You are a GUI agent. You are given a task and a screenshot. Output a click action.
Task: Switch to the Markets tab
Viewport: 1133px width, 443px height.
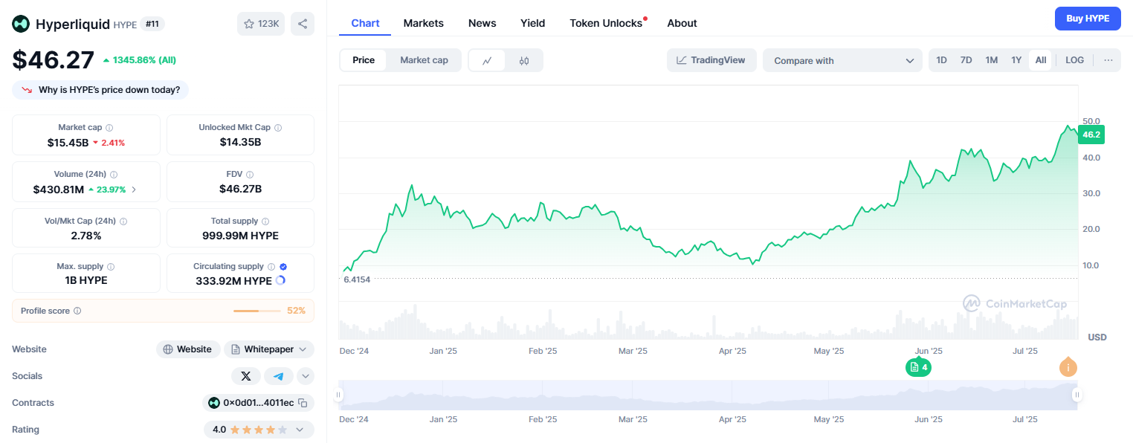[x=423, y=23]
